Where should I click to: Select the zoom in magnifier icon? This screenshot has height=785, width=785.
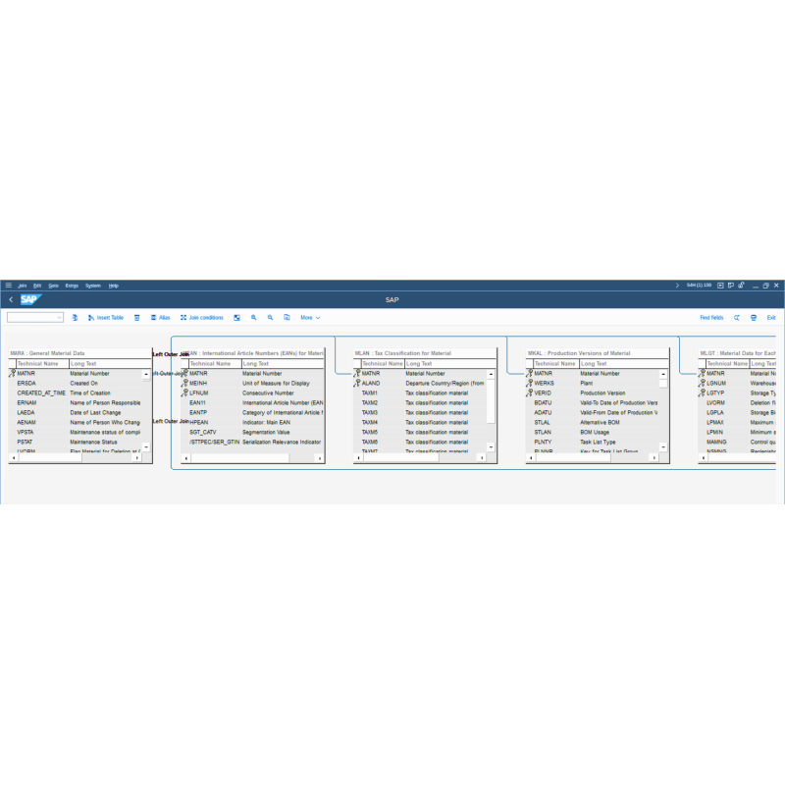(x=253, y=317)
